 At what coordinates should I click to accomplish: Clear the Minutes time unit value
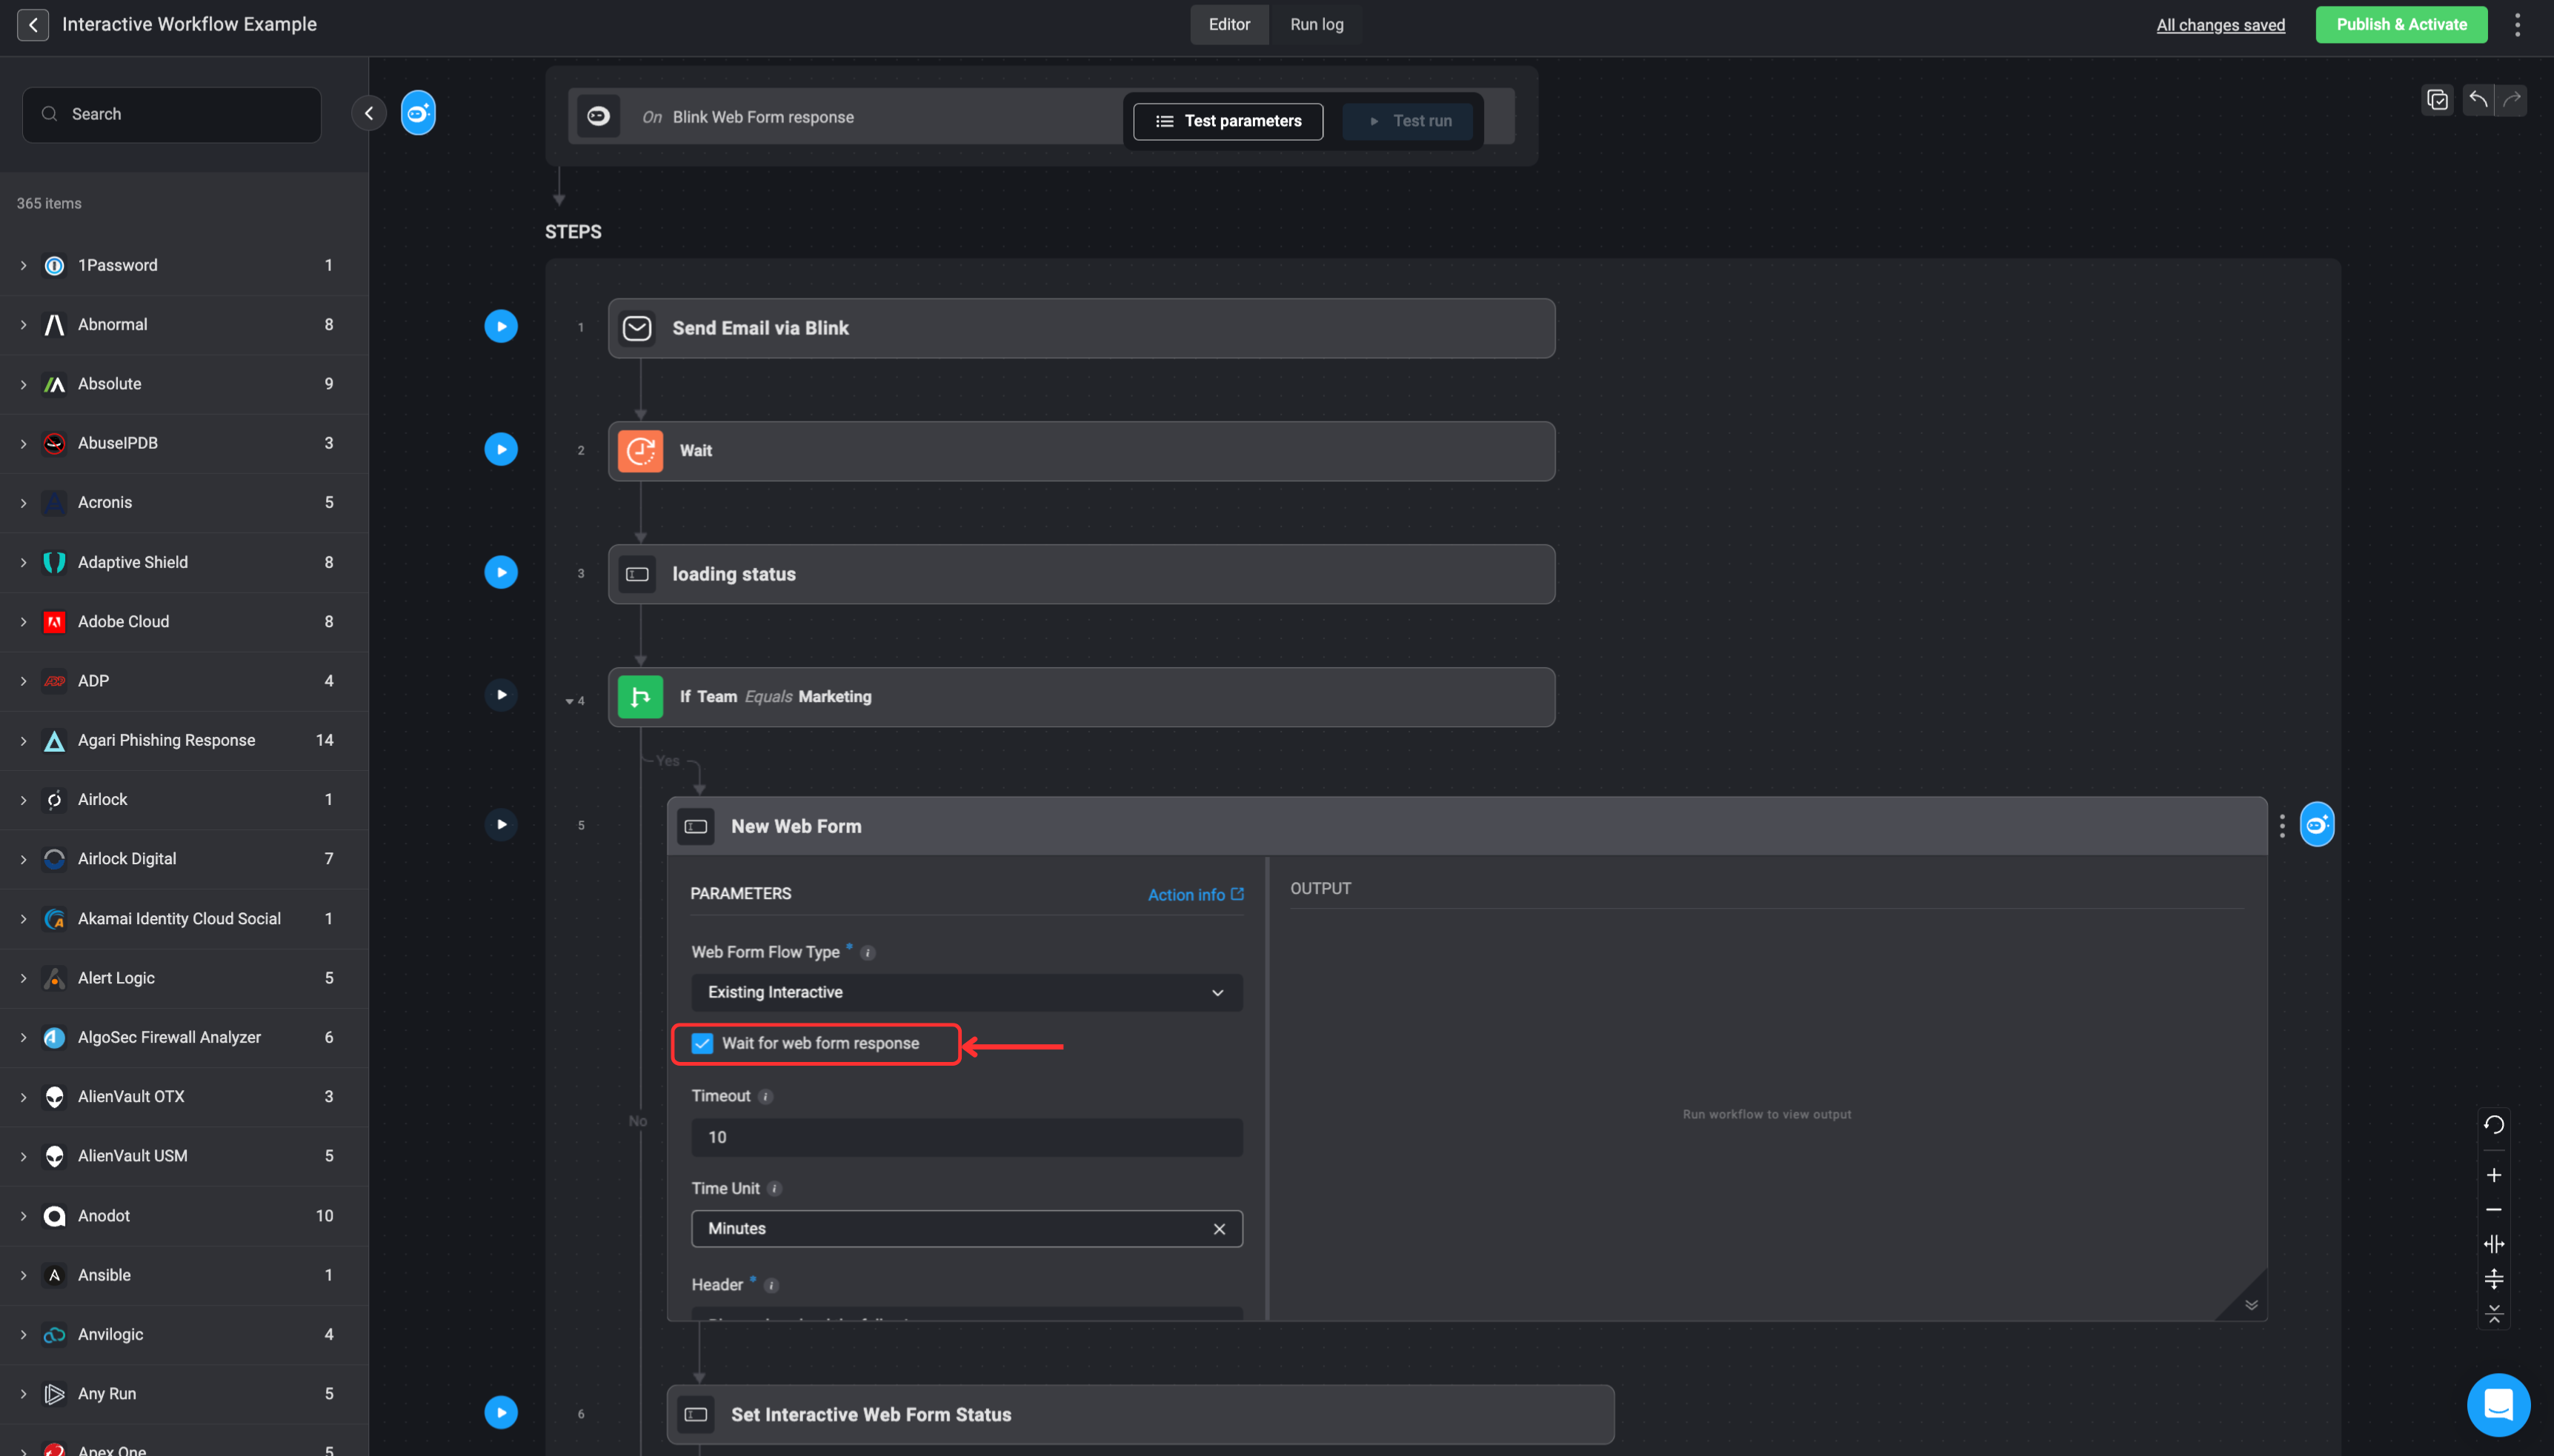point(1219,1229)
